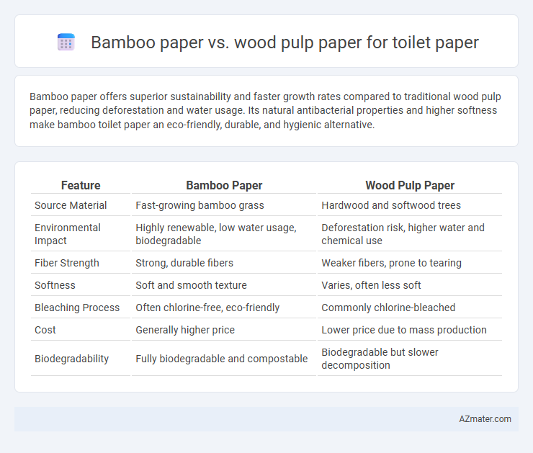Select the 'Feature' column header

(x=81, y=185)
